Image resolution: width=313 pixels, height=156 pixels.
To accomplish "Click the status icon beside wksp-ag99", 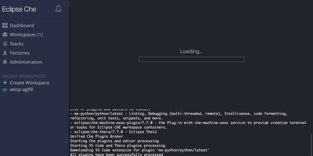I will coord(5,90).
